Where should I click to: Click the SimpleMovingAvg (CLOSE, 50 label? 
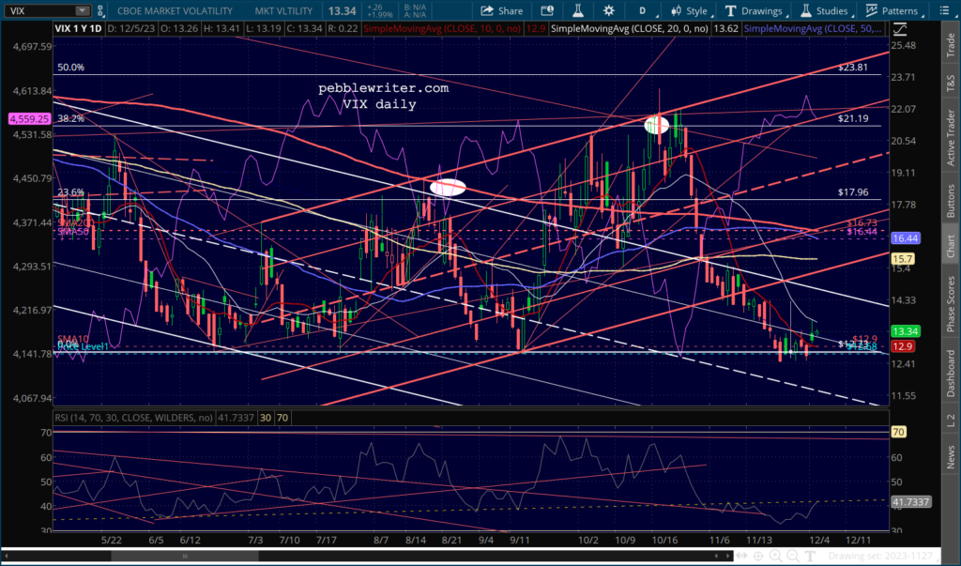[813, 29]
